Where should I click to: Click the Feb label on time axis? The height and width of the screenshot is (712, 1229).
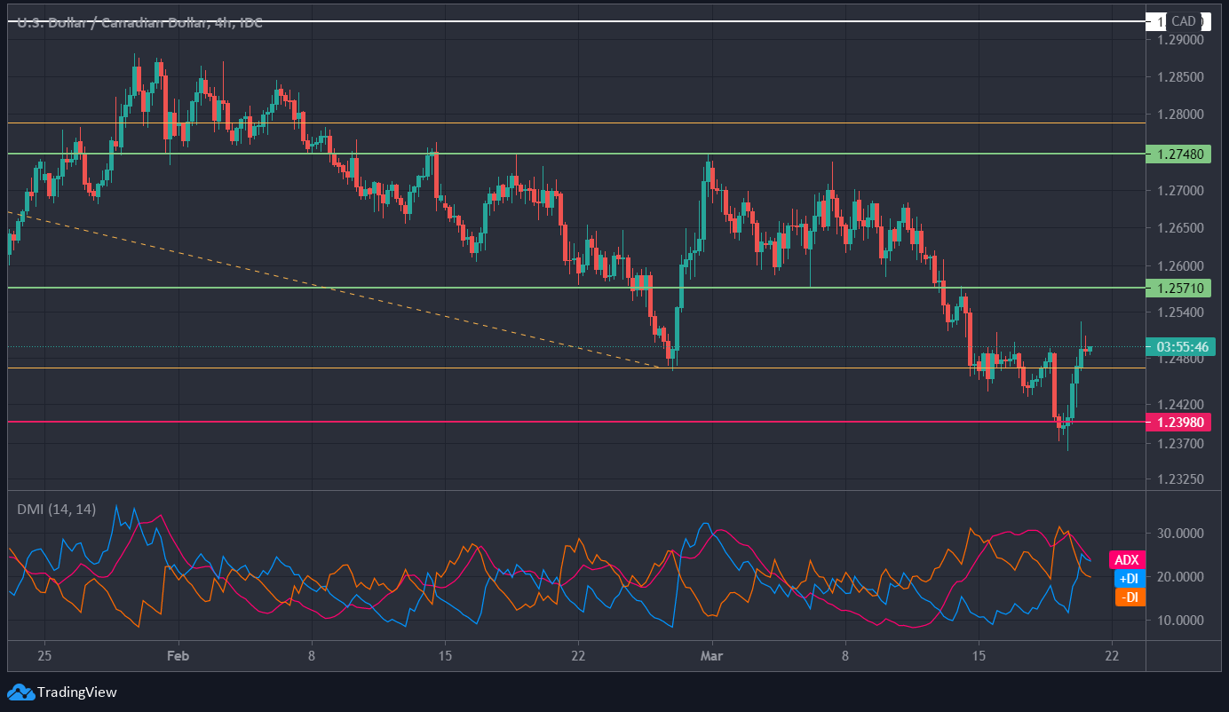[x=178, y=655]
